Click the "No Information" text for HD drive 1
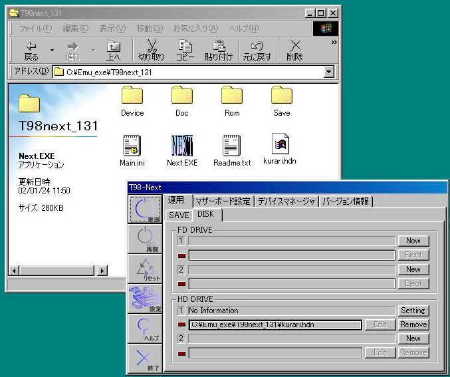Screen dimensions: 450x377 pos(213,311)
